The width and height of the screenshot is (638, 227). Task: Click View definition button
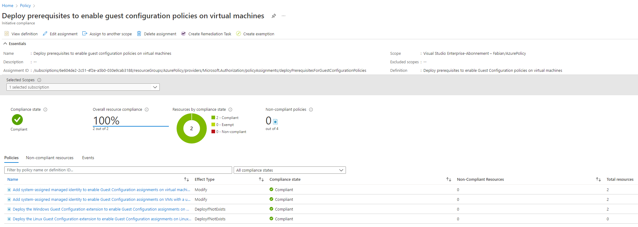[x=21, y=34]
